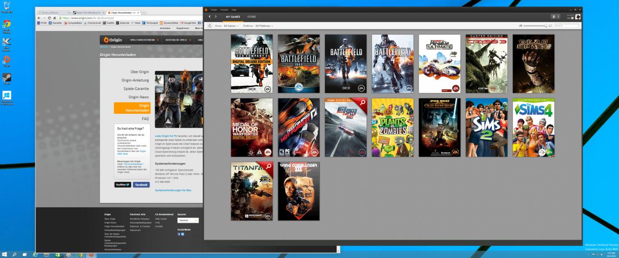Close the Origin Herunterladen Chrome tab
Viewport: 619px width, 258px height.
[x=138, y=13]
